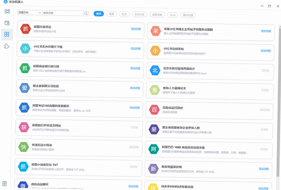Click the green 抓 icon of 抓取商业银行排行榜
Viewport: 281px width, 190px height.
coord(25,68)
